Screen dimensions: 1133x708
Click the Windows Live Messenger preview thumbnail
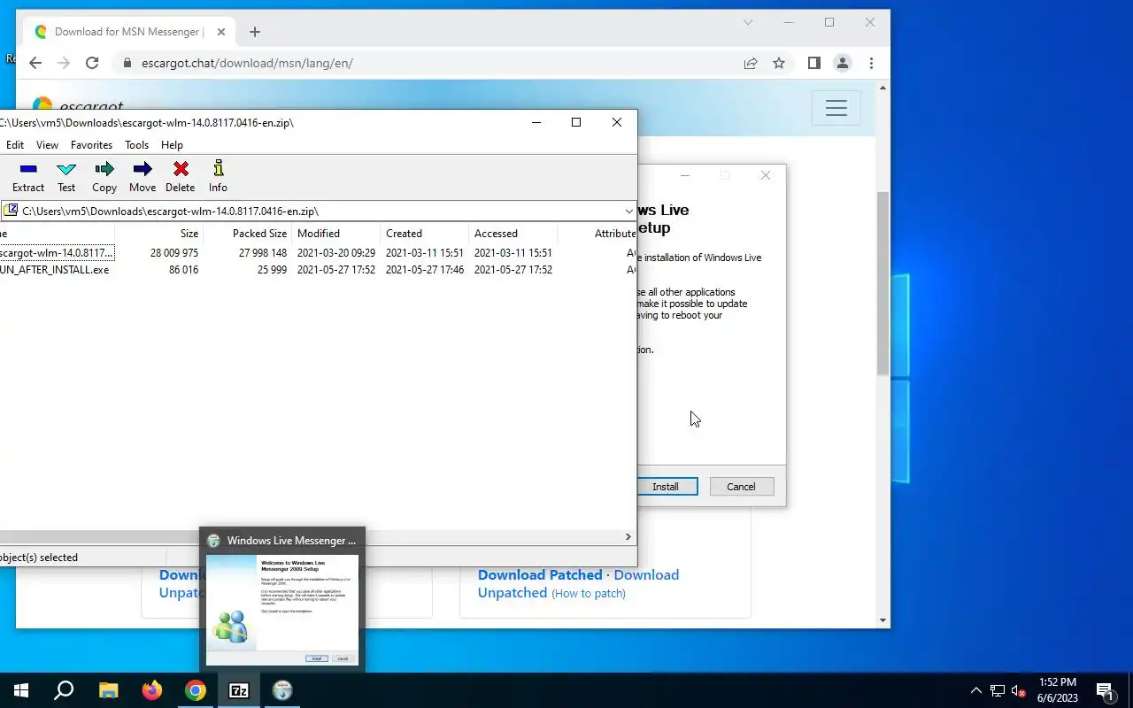282,610
